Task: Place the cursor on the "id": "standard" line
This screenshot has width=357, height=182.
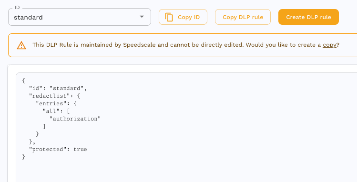Action: pos(58,88)
